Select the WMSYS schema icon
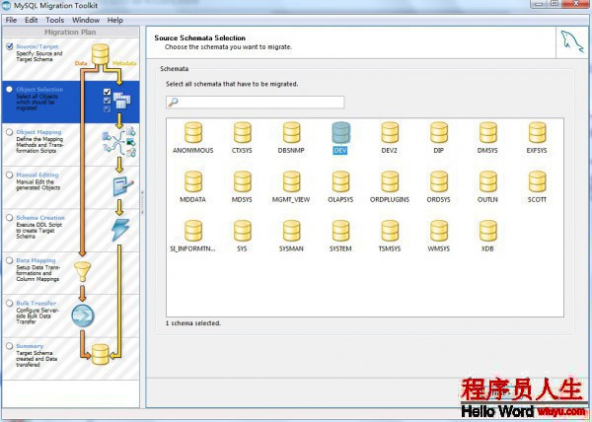Image resolution: width=592 pixels, height=422 pixels. click(439, 231)
